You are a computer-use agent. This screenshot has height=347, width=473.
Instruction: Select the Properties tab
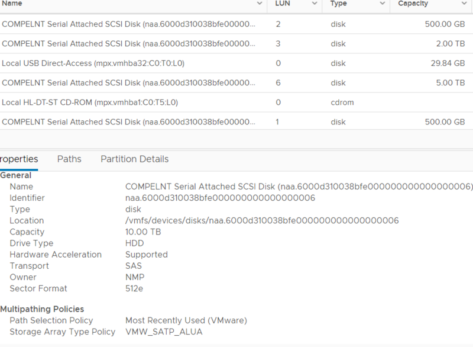(18, 159)
